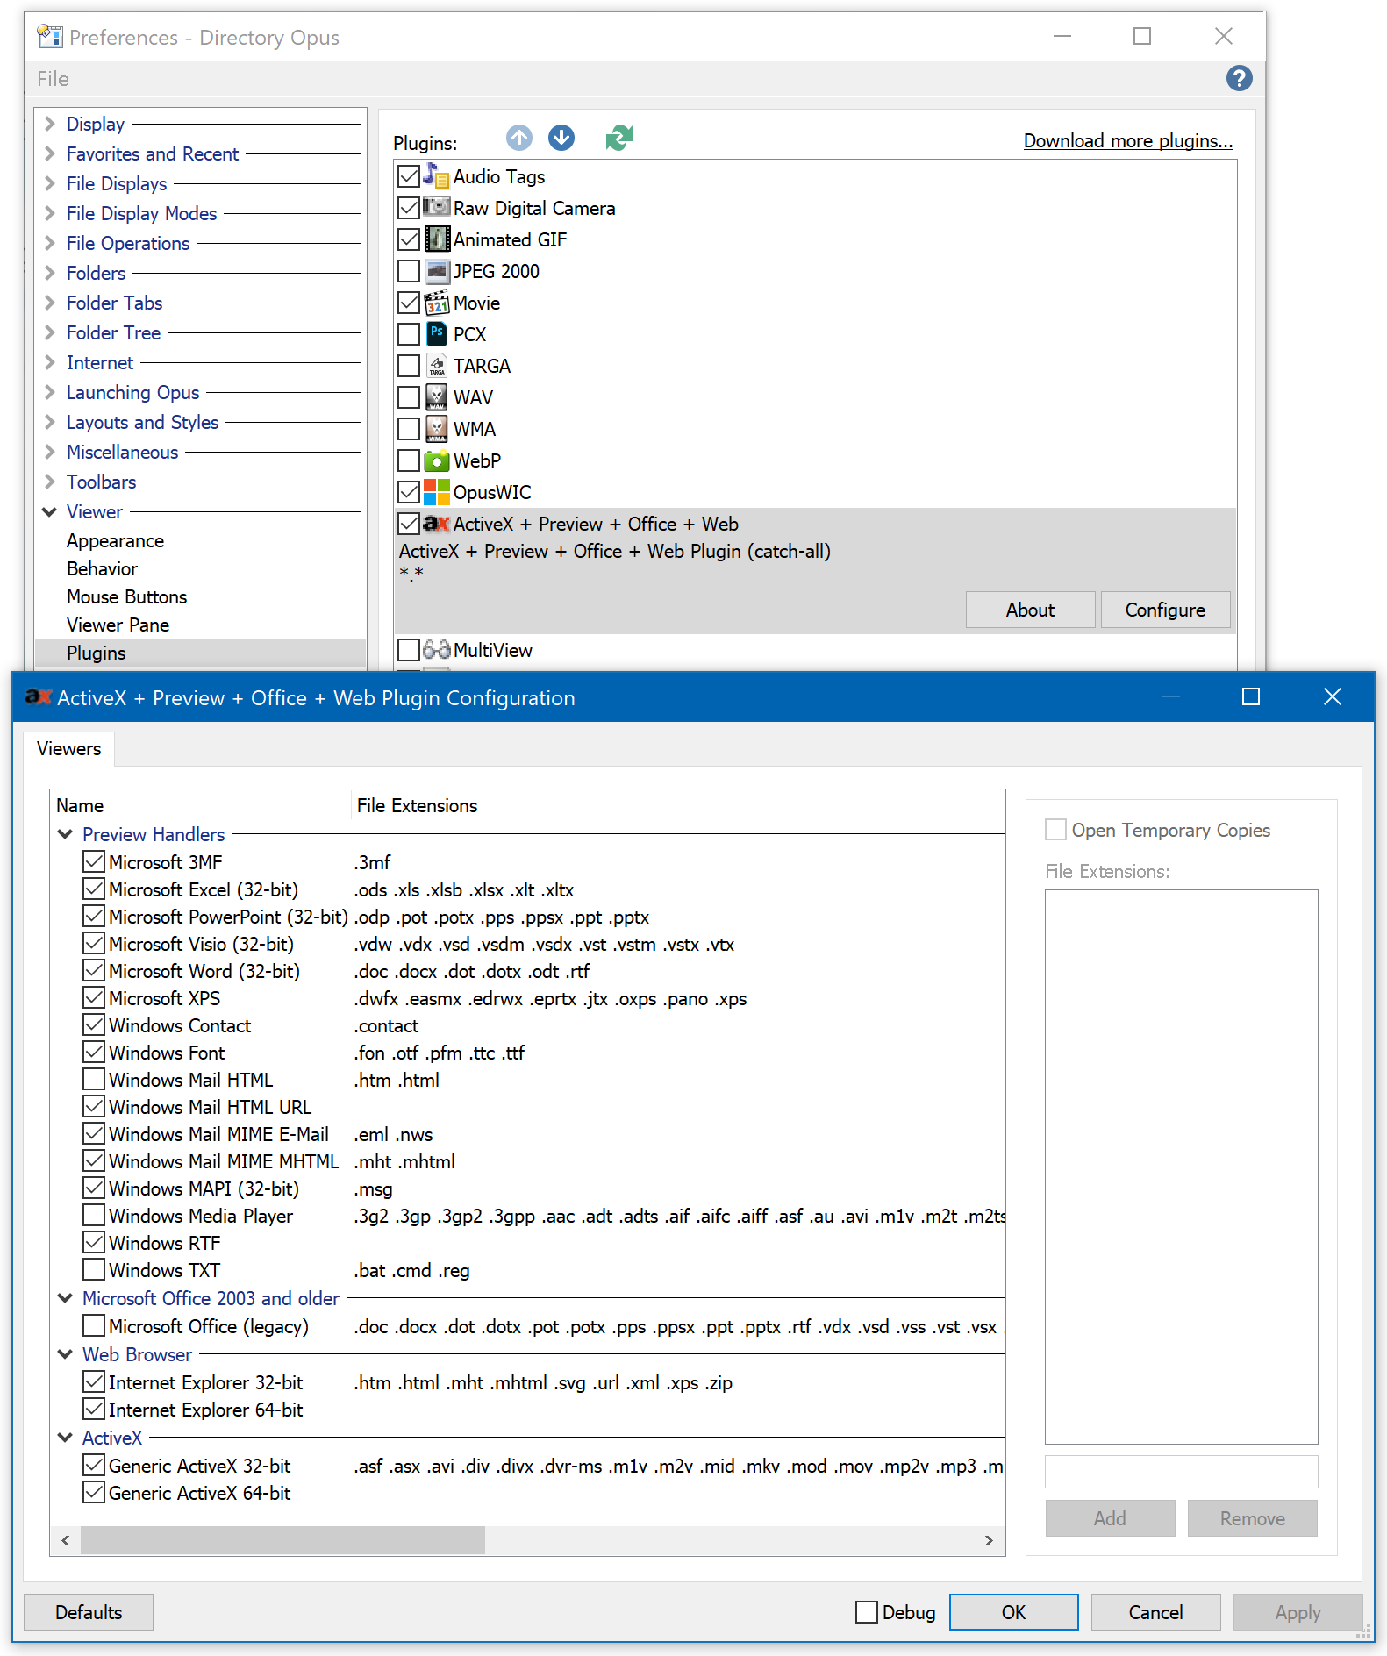Viewport: 1387px width, 1656px height.
Task: Expand the File Operations category
Action: 50,243
